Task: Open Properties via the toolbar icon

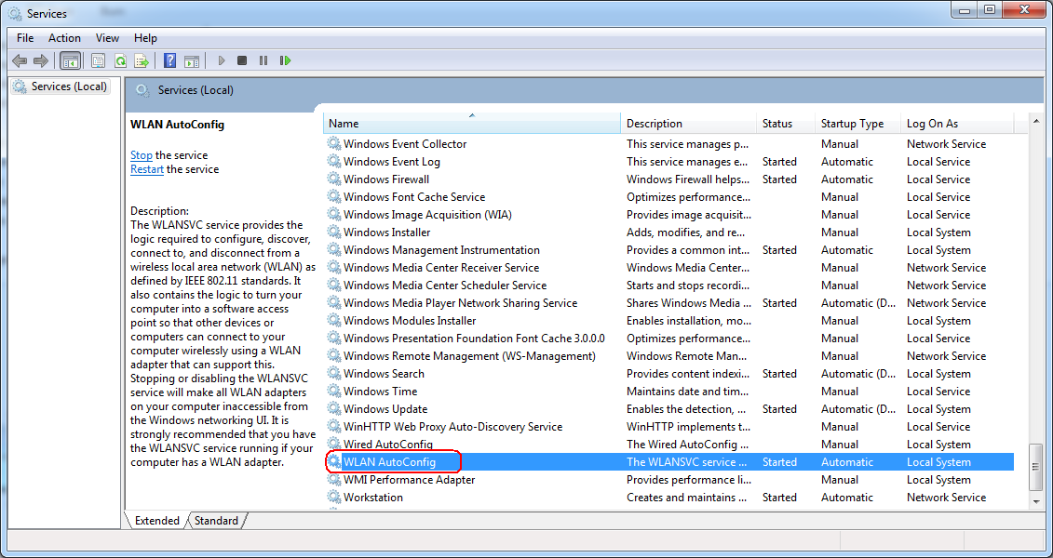Action: point(98,61)
